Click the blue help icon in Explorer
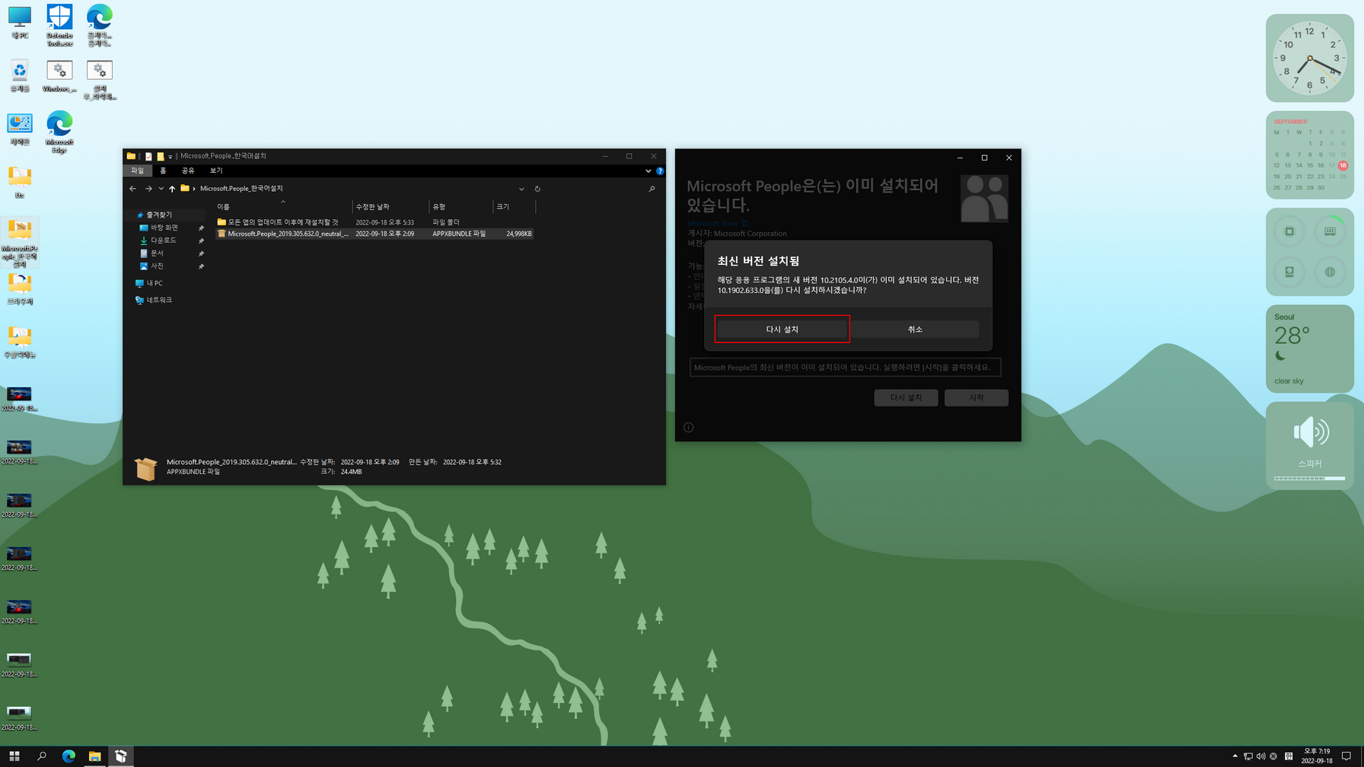The height and width of the screenshot is (767, 1364). click(x=660, y=171)
